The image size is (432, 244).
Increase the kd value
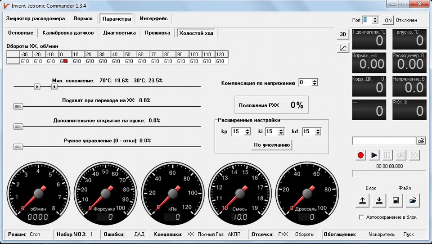point(318,130)
